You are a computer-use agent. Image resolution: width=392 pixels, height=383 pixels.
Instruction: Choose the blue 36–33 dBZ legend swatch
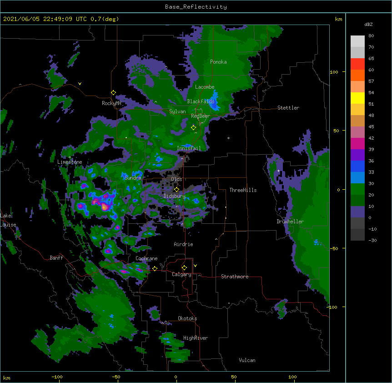tap(357, 166)
